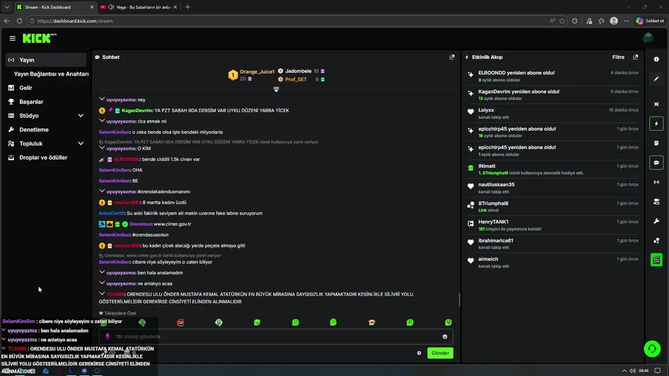The height and width of the screenshot is (376, 669).
Task: Expand chevron beside uyuyoyazma: O KİM message
Action: 102,148
